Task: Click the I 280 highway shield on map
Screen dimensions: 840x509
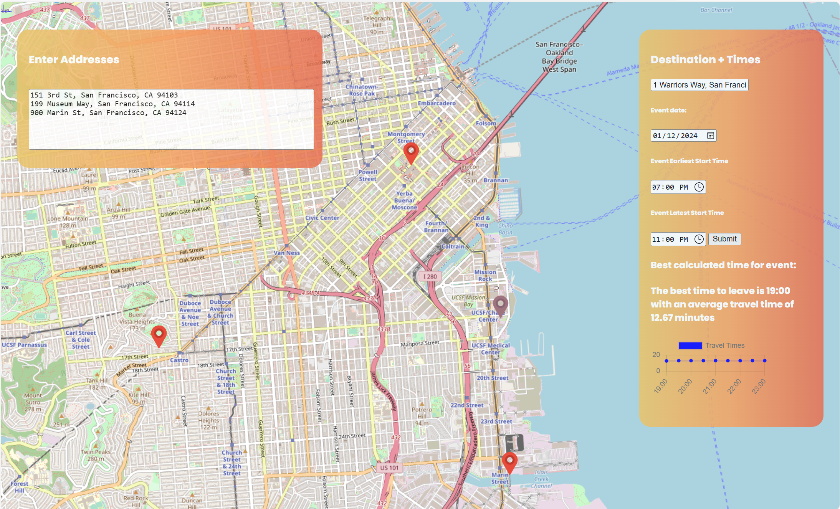Action: click(x=430, y=276)
